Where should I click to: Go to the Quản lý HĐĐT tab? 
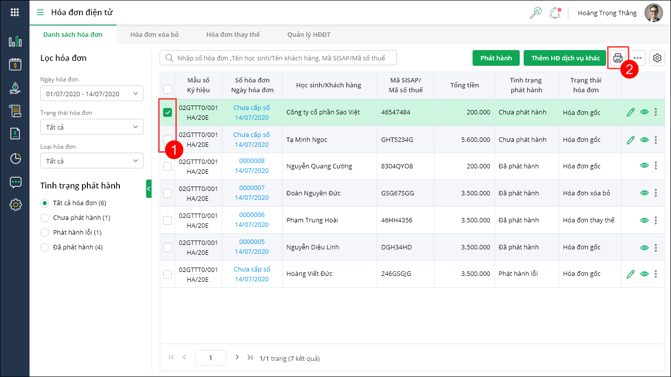[309, 34]
